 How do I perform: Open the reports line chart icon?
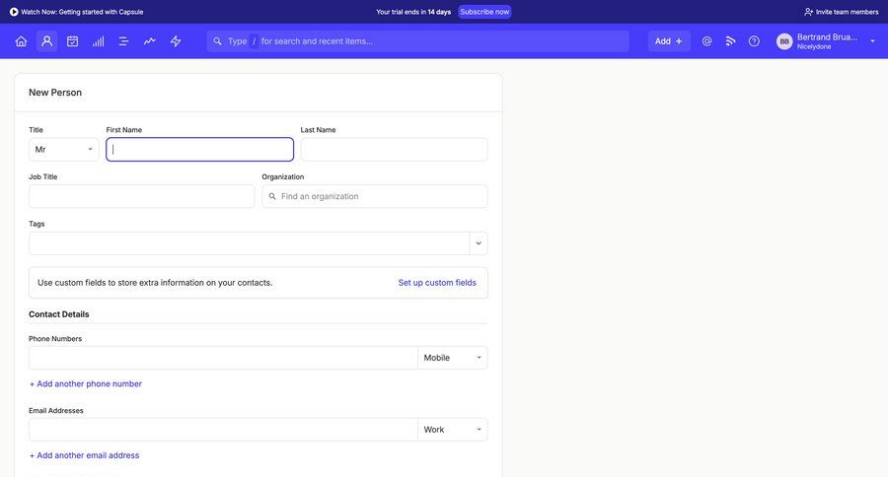pos(150,41)
